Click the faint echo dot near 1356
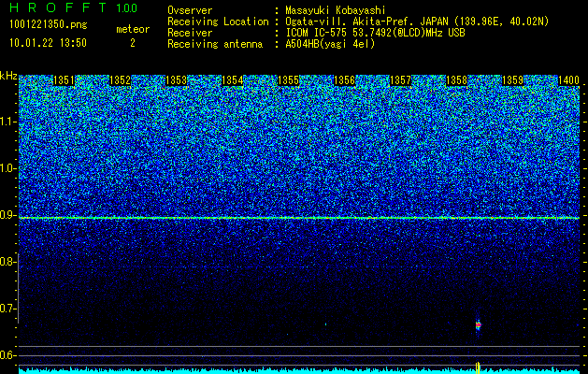Image resolution: width=588 pixels, height=374 pixels. [x=326, y=324]
